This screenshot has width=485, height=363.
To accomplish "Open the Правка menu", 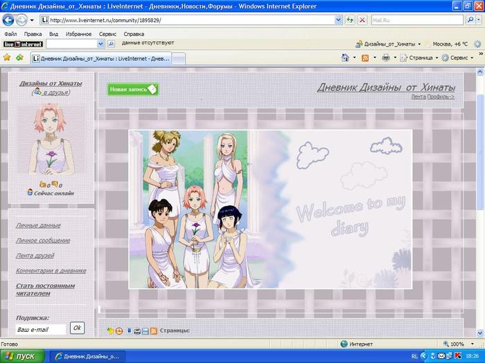I will click(x=33, y=34).
